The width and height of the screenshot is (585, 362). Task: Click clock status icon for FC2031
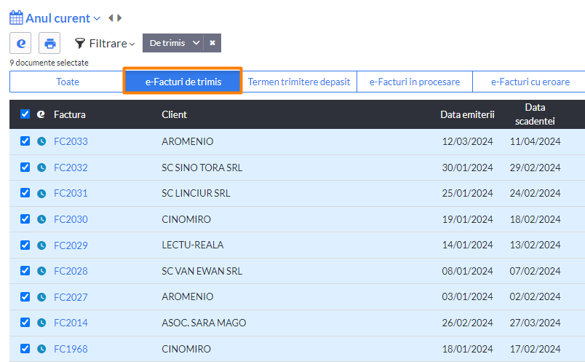click(x=41, y=193)
